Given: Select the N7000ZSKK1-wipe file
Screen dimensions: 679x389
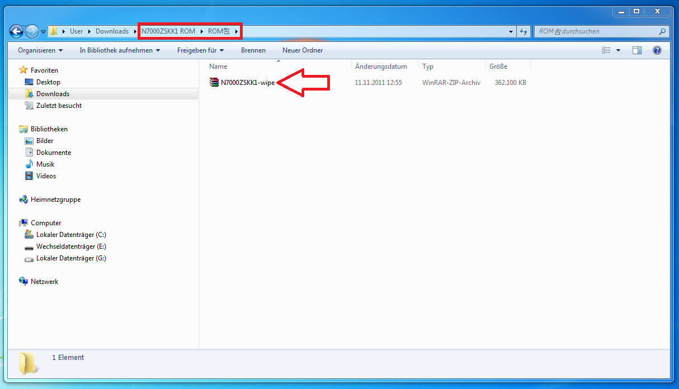Looking at the screenshot, I should (248, 83).
